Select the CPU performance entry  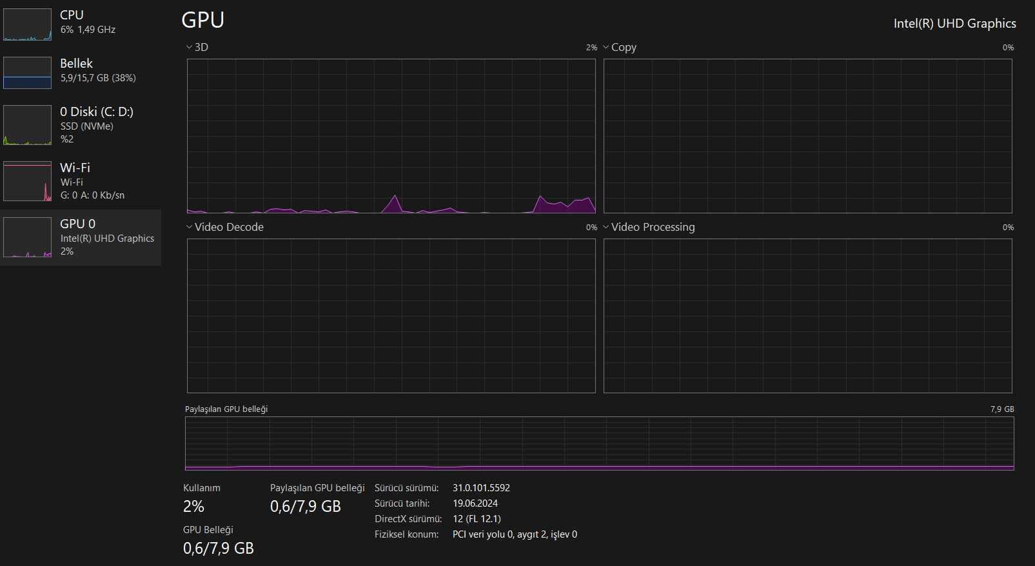[81, 24]
